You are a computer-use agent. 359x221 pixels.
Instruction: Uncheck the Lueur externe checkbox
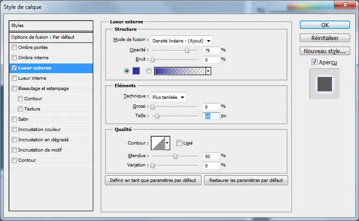tap(14, 68)
